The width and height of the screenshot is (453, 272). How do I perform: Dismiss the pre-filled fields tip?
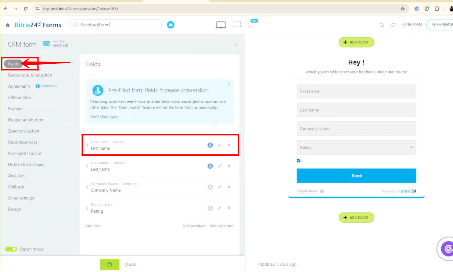[x=229, y=83]
